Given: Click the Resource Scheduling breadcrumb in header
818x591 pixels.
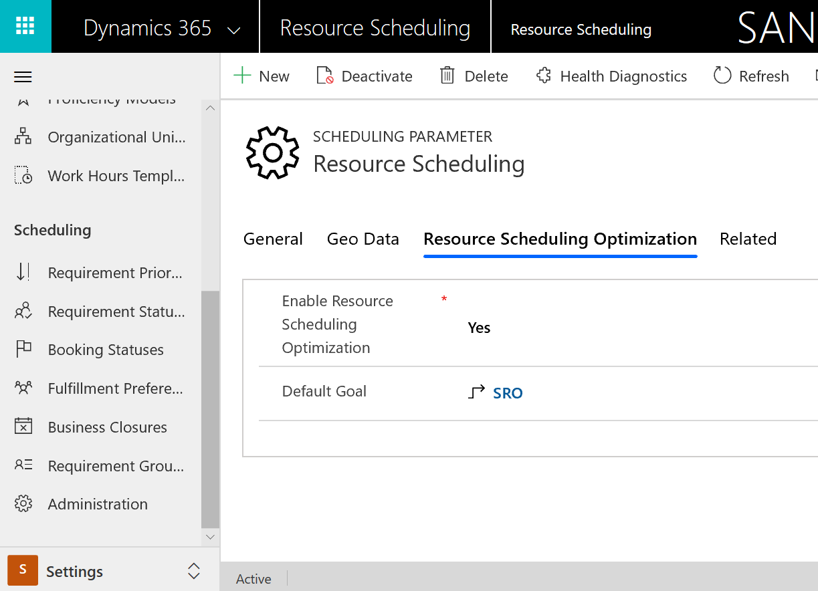Looking at the screenshot, I should 581,29.
